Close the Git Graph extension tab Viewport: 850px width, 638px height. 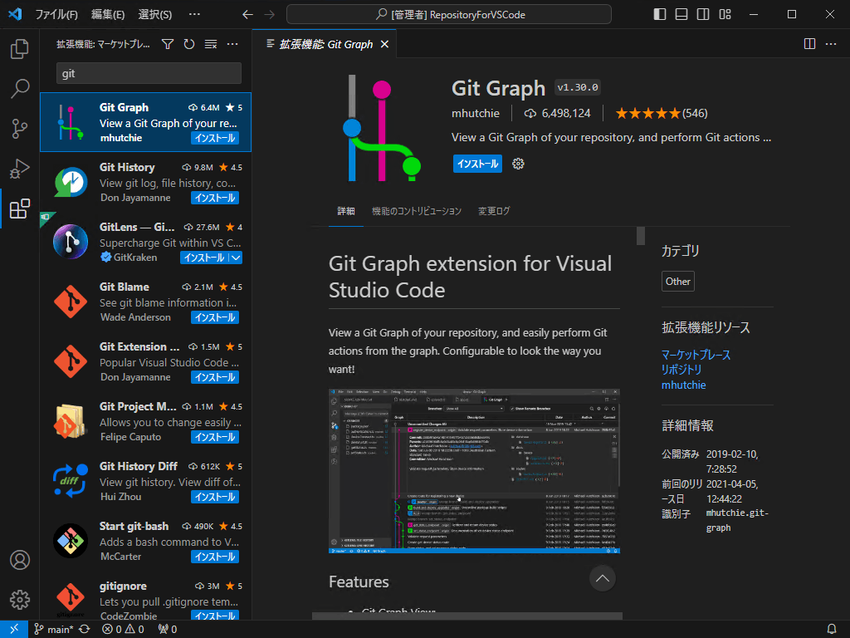[x=384, y=44]
